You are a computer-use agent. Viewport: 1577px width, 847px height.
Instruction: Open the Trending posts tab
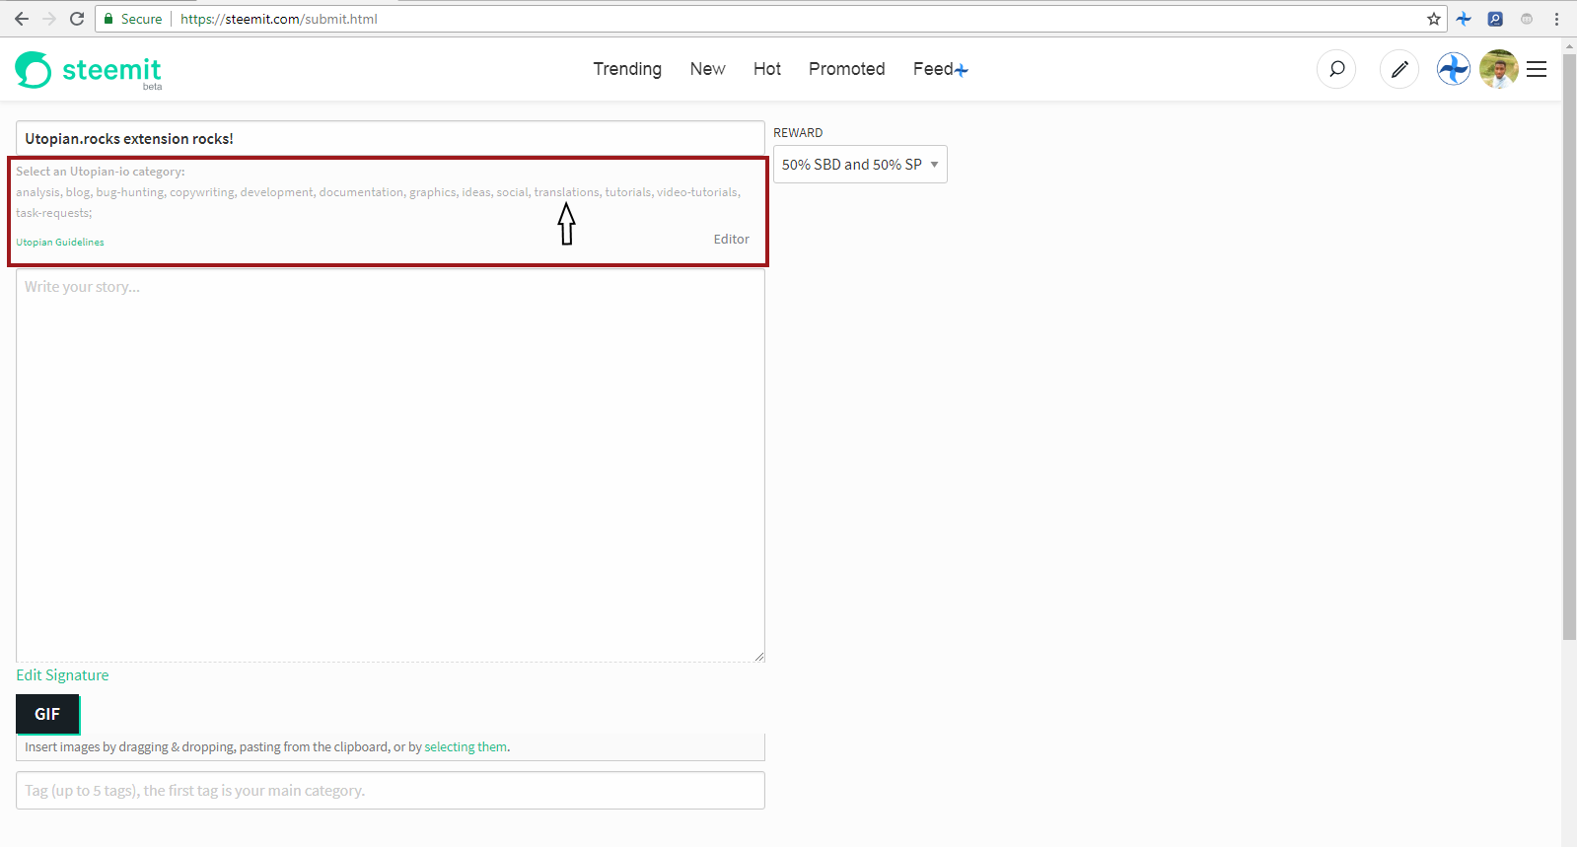(x=627, y=69)
